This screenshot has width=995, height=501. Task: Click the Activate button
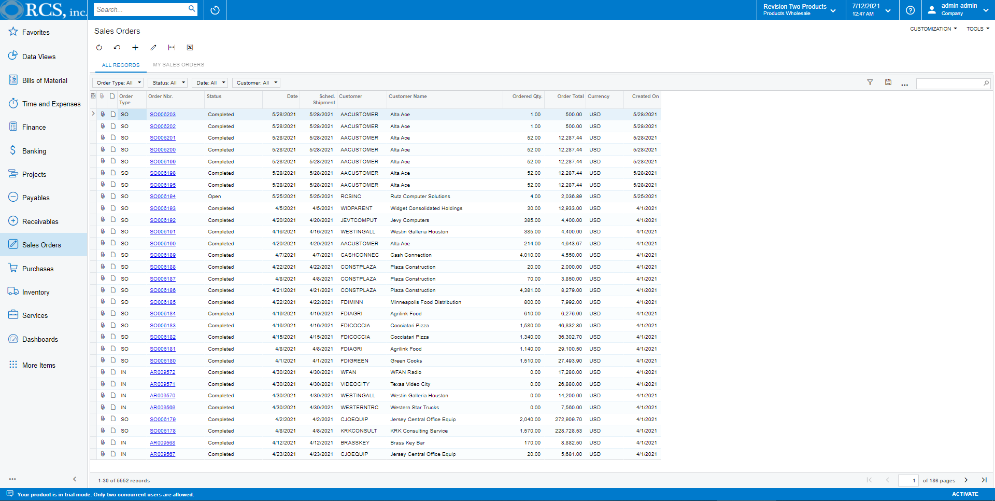pos(965,494)
